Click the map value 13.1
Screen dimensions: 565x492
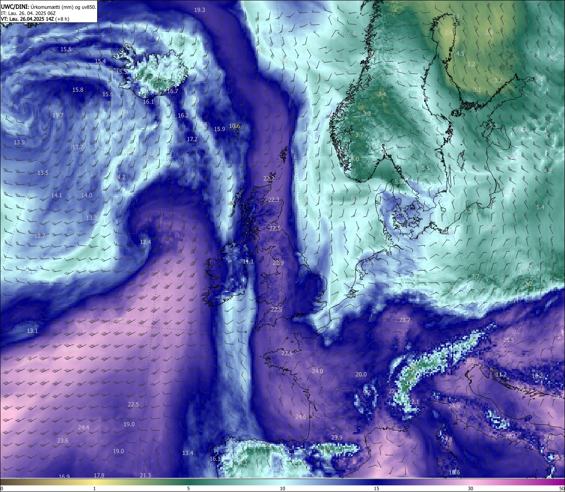coord(32,331)
